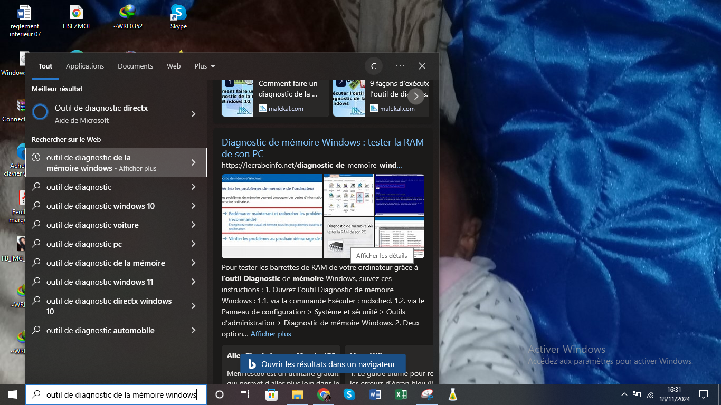The width and height of the screenshot is (721, 405).
Task: Click the battery status tray icon
Action: pyautogui.click(x=638, y=394)
